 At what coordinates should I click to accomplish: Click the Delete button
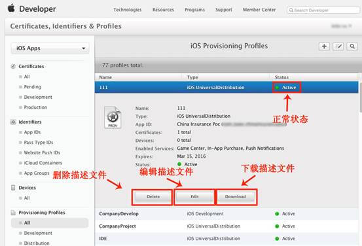tap(153, 197)
